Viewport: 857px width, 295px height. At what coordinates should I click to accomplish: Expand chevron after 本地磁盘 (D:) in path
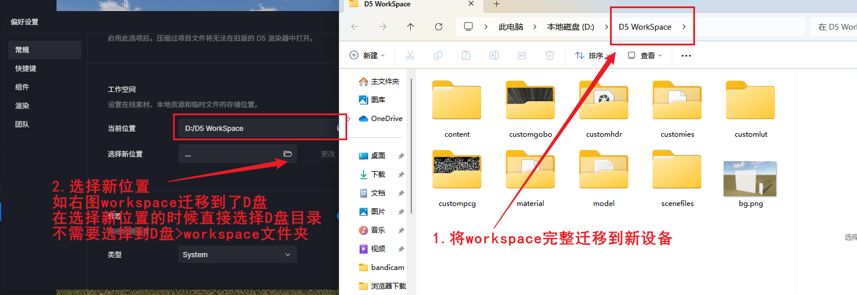[606, 27]
